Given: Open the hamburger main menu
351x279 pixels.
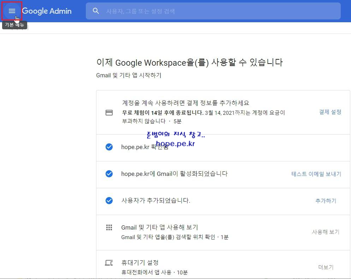Looking at the screenshot, I should click(x=12, y=11).
